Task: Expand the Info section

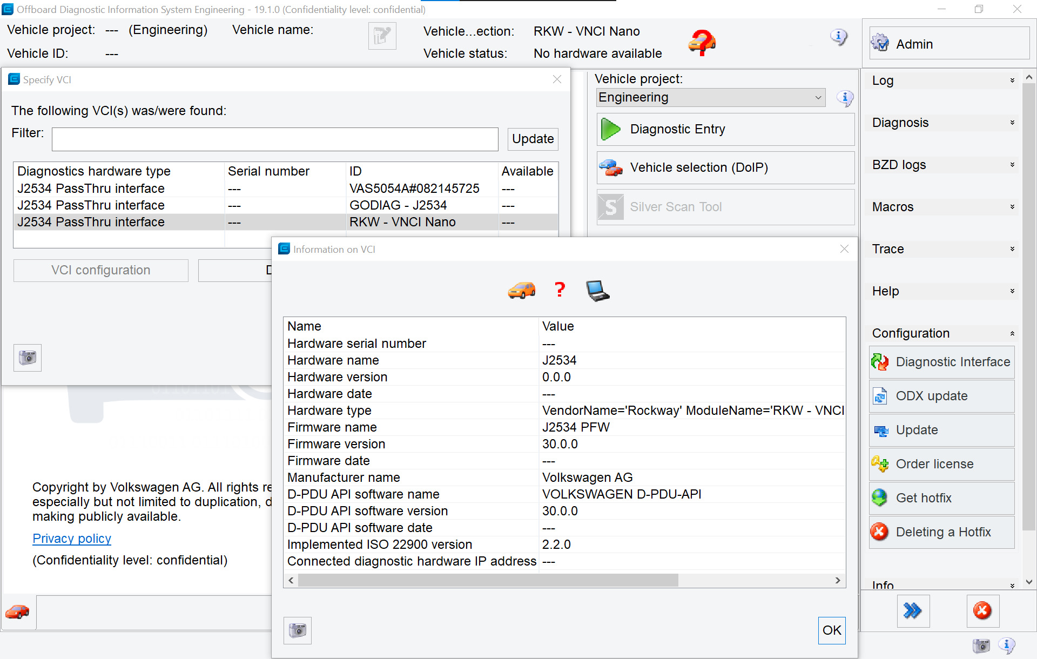Action: coord(943,584)
